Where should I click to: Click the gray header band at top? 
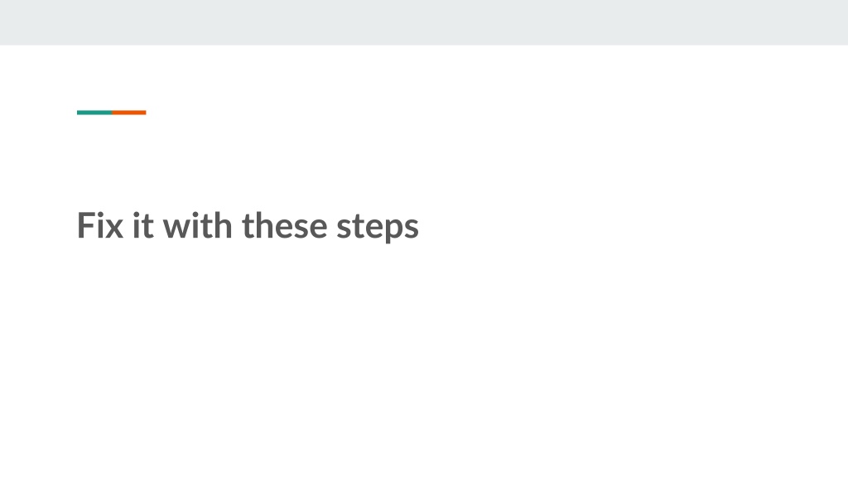coord(424,22)
